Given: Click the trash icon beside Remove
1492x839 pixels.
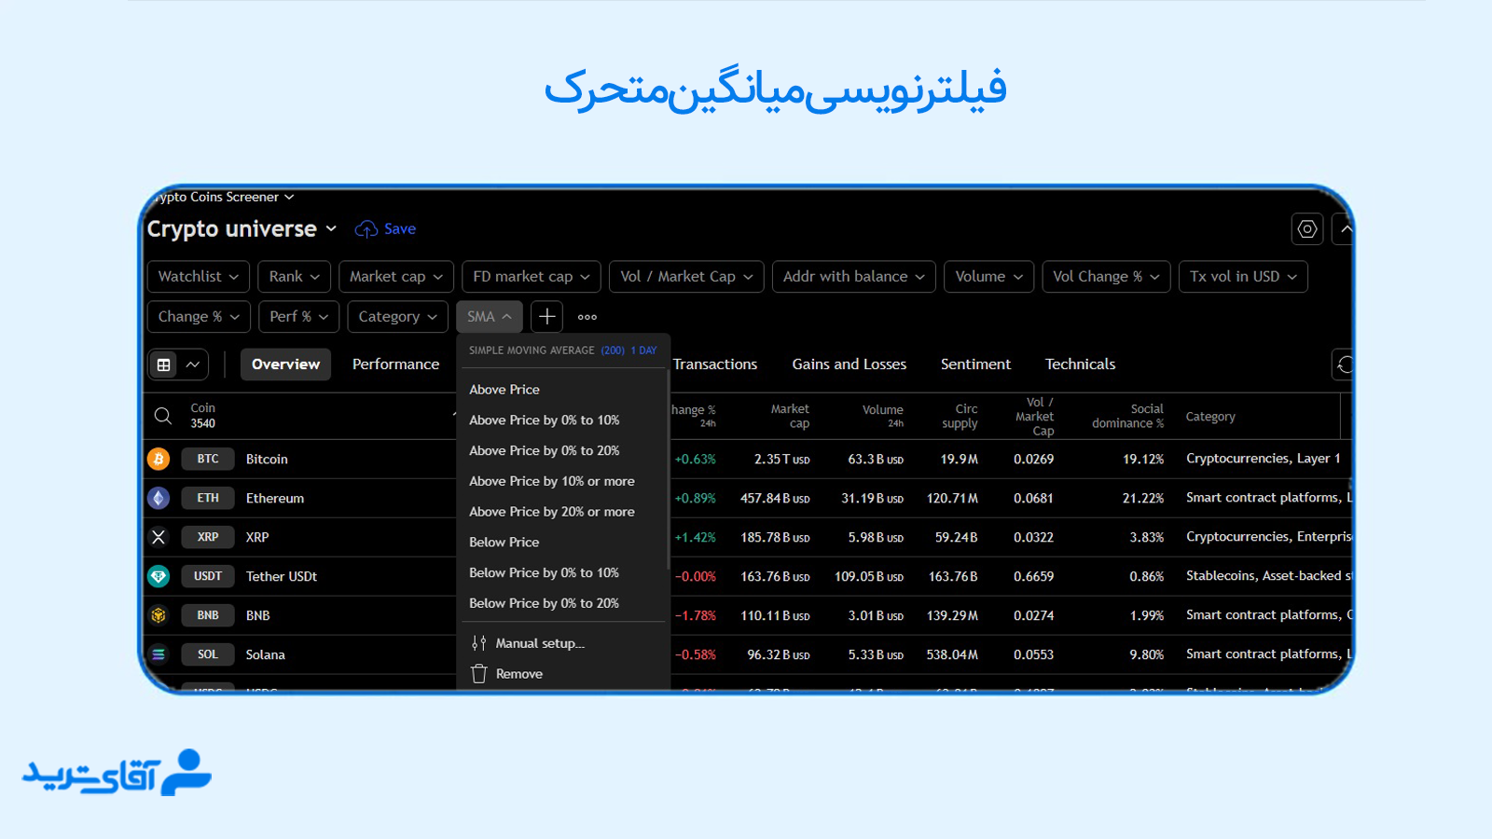Looking at the screenshot, I should tap(478, 673).
